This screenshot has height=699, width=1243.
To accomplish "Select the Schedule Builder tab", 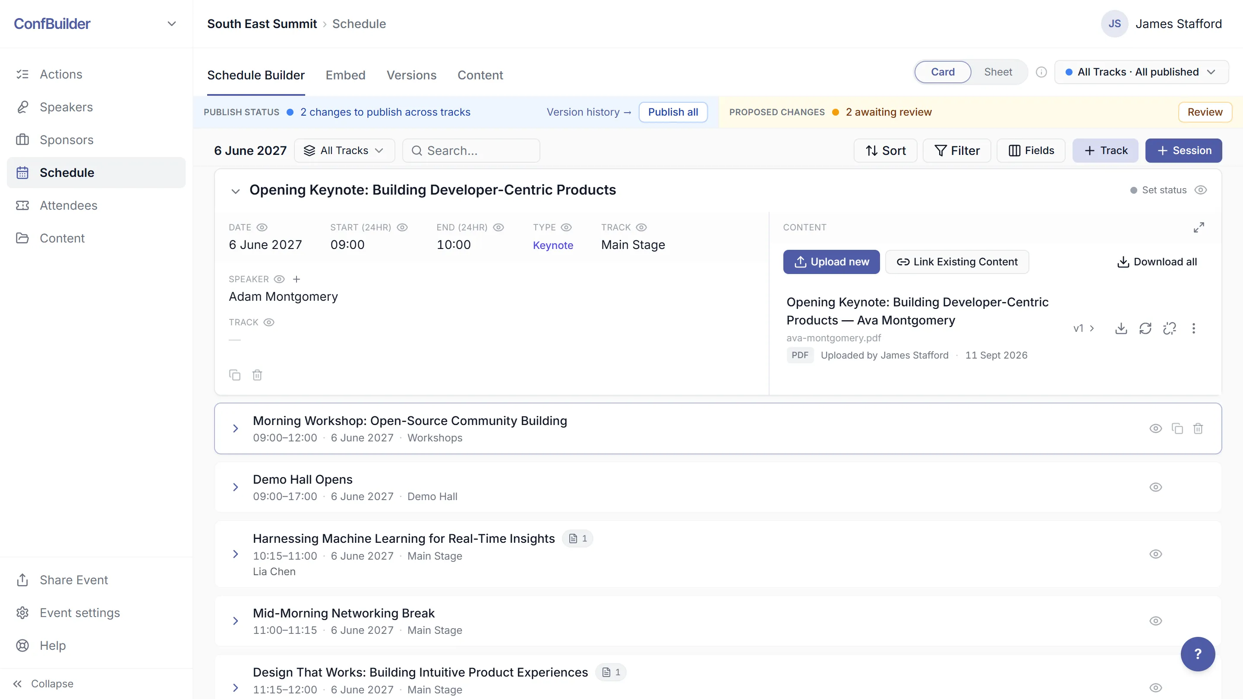I will [256, 75].
